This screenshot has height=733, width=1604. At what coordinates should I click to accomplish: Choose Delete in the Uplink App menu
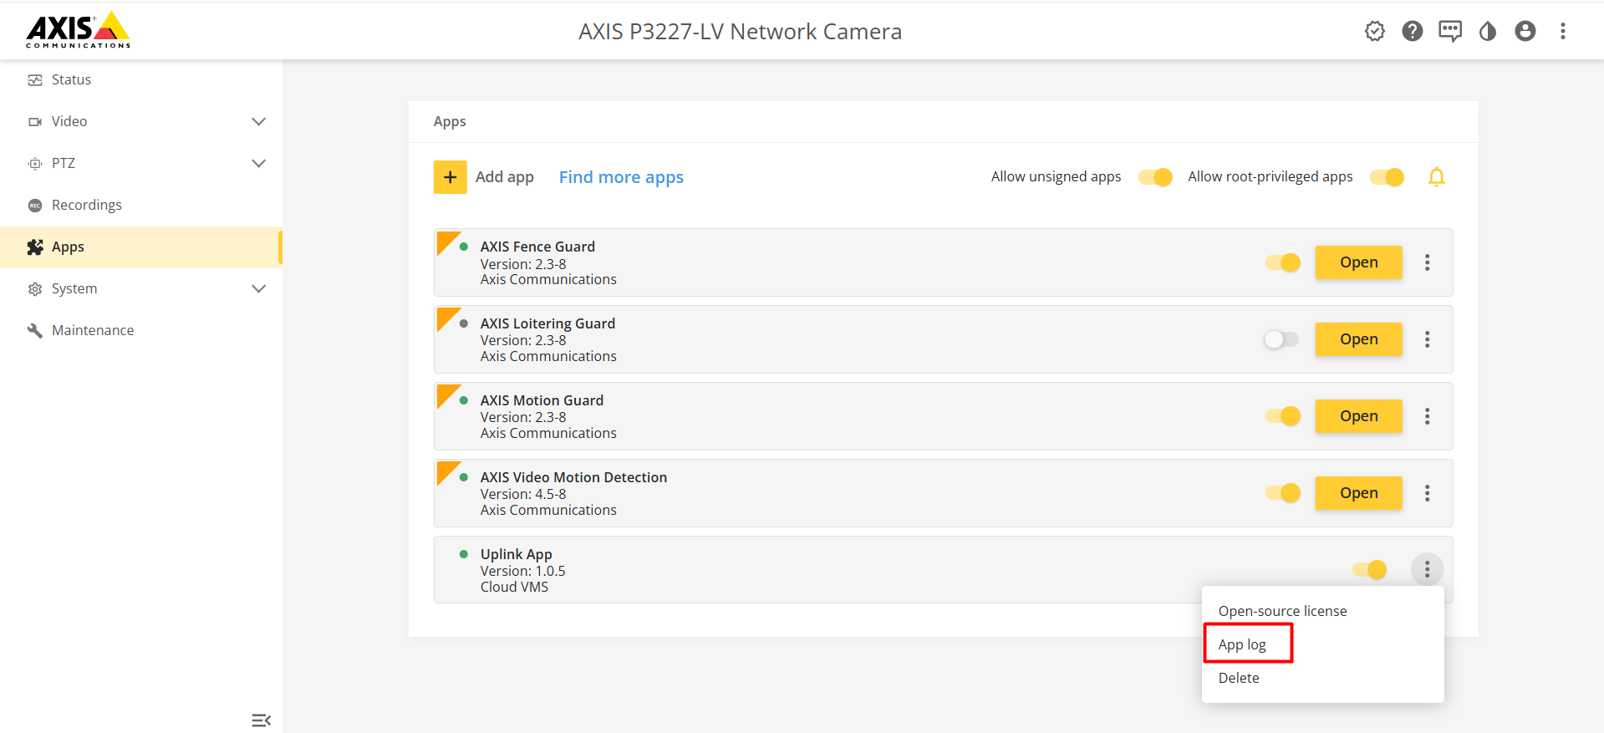[1239, 678]
